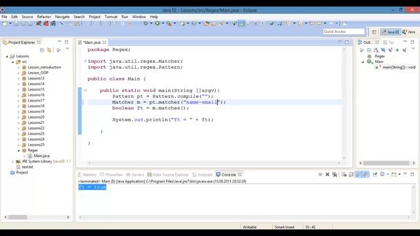This screenshot has width=420, height=236.
Task: Click Remove All Terminated Launches icon
Action: [x=335, y=174]
